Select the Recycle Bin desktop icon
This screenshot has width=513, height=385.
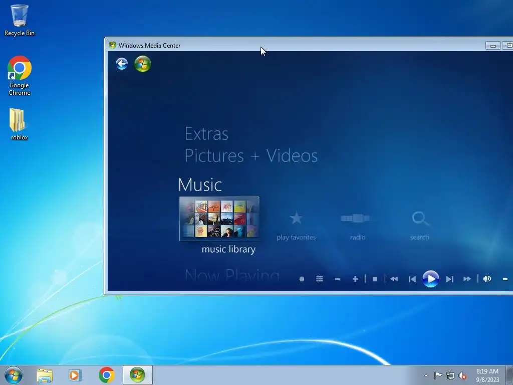pyautogui.click(x=20, y=20)
